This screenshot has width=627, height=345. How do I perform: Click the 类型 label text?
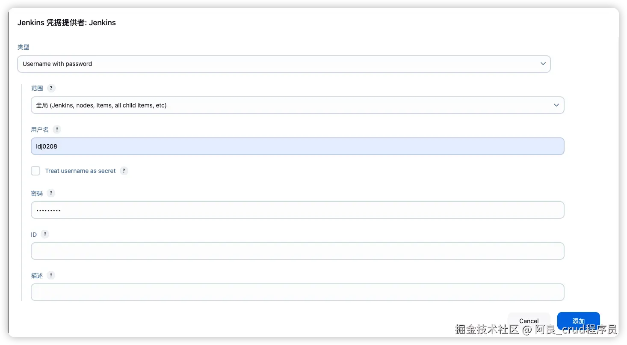pos(24,47)
